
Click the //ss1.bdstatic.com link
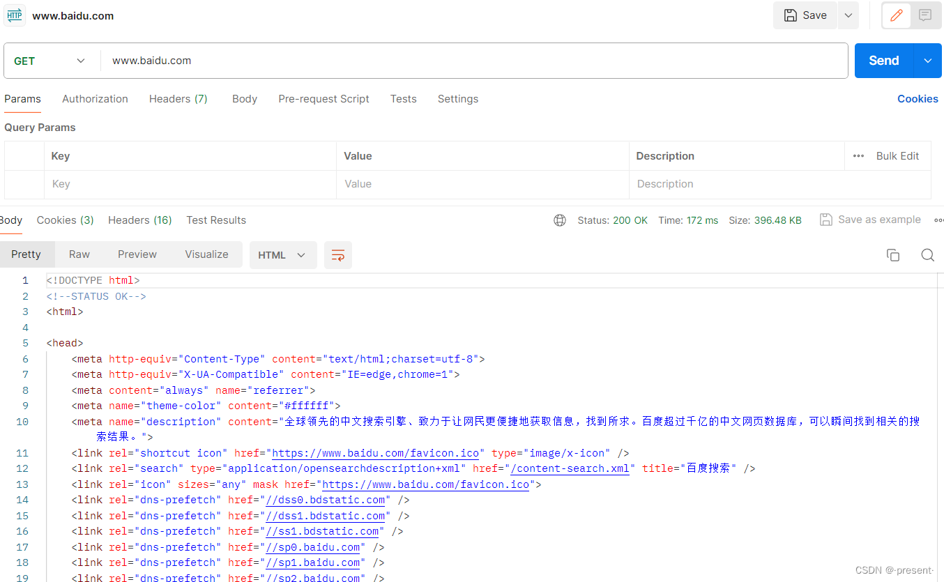[x=322, y=531]
